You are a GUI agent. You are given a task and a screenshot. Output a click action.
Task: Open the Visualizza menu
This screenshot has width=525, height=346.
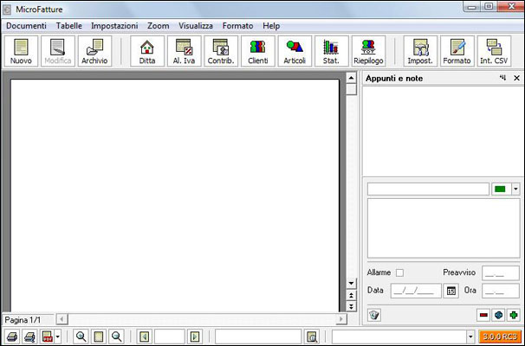[x=196, y=26]
